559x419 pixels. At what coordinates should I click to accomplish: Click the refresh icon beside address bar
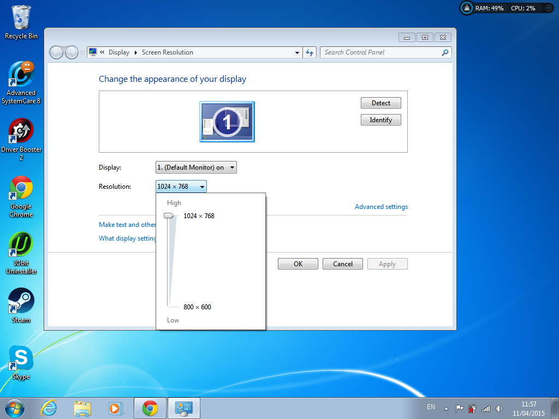coord(310,52)
